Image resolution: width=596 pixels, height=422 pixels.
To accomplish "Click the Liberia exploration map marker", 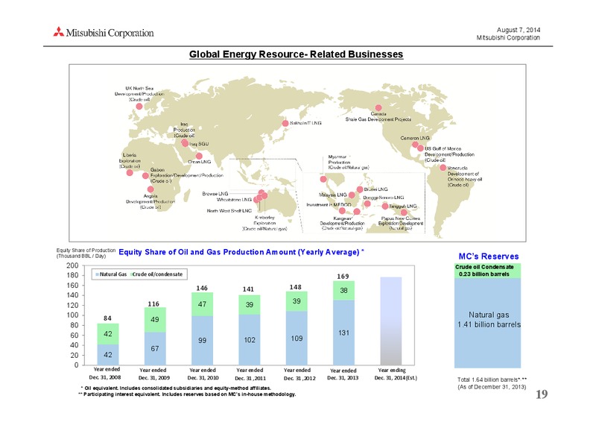I will 130,173.
